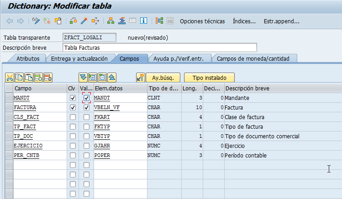Select the Campos tab
The image size is (342, 199).
coord(129,58)
